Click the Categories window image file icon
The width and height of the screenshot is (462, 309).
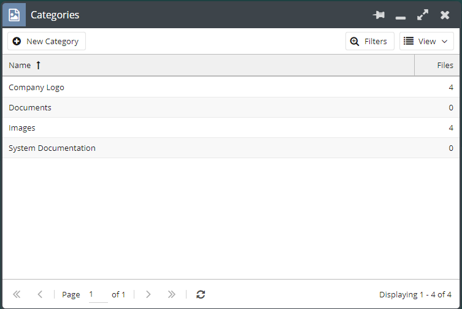[14, 15]
